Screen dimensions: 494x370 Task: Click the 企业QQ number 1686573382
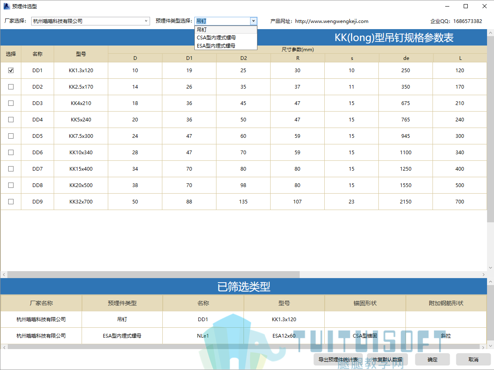pos(467,21)
